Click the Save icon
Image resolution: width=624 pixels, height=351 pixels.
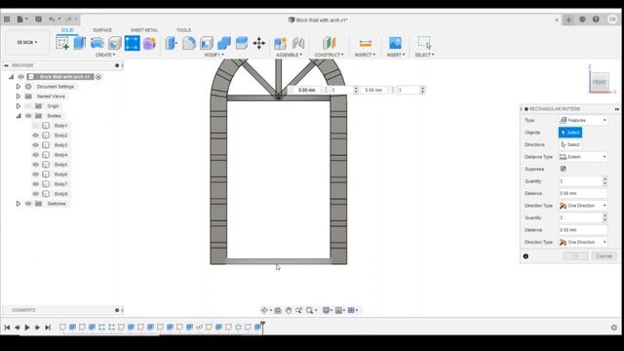pos(38,19)
